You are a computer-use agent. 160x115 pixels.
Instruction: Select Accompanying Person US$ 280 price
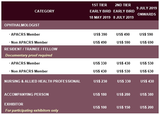[x=124, y=94]
